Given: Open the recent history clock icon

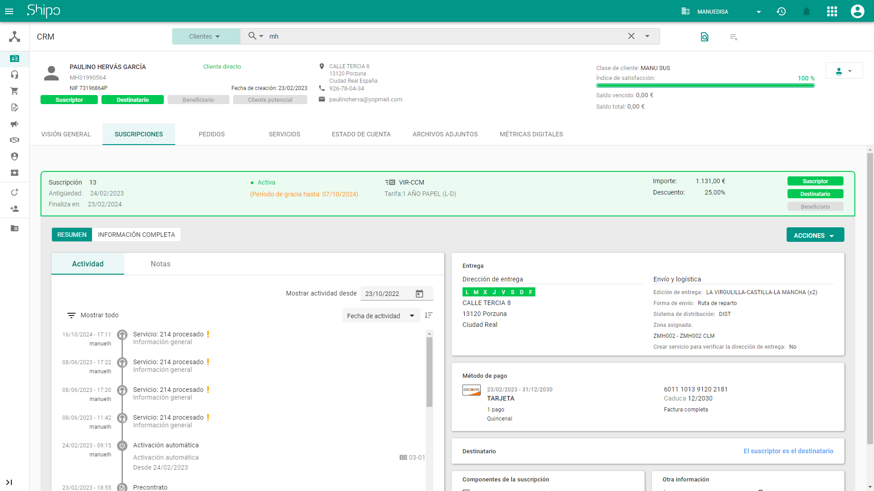Looking at the screenshot, I should [781, 11].
